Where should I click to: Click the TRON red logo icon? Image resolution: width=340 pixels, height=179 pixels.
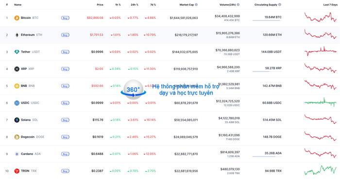click(x=17, y=171)
